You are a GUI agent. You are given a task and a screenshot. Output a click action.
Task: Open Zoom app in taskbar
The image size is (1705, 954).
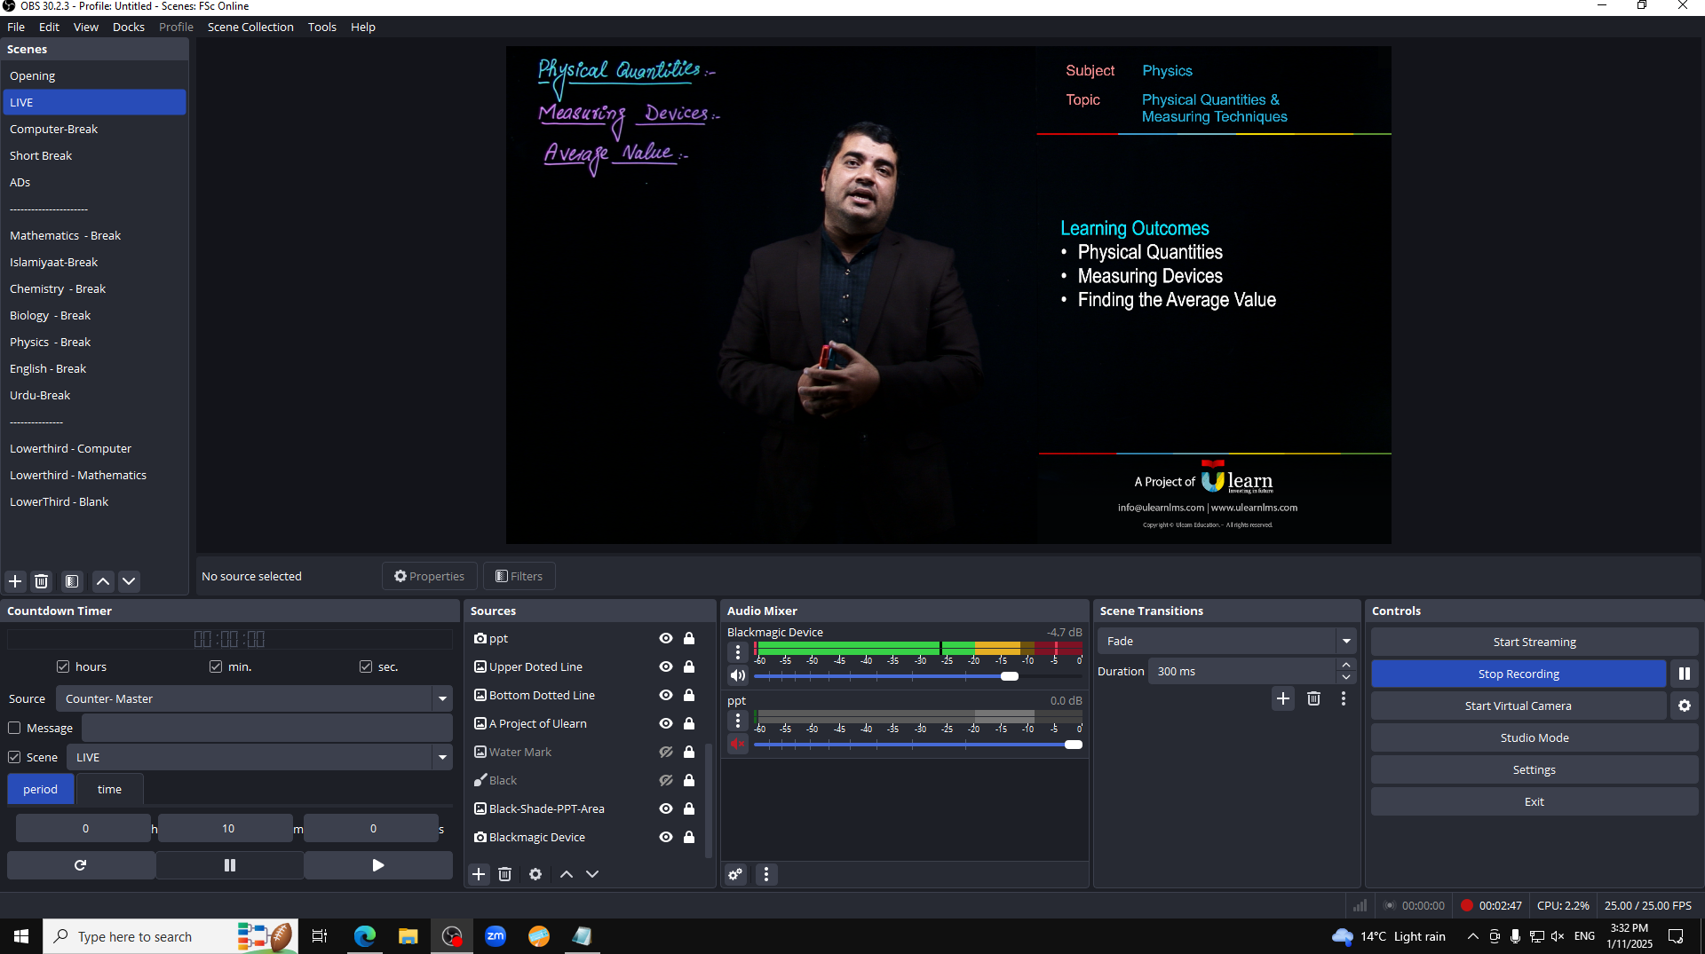tap(496, 936)
